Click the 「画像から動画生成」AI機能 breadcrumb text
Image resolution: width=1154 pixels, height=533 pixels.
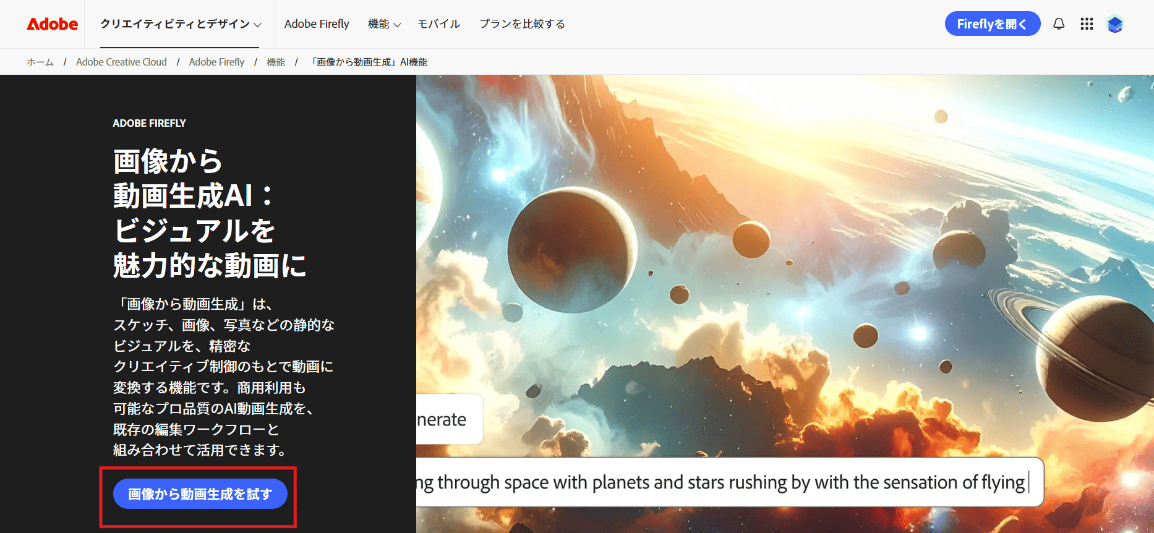point(368,62)
